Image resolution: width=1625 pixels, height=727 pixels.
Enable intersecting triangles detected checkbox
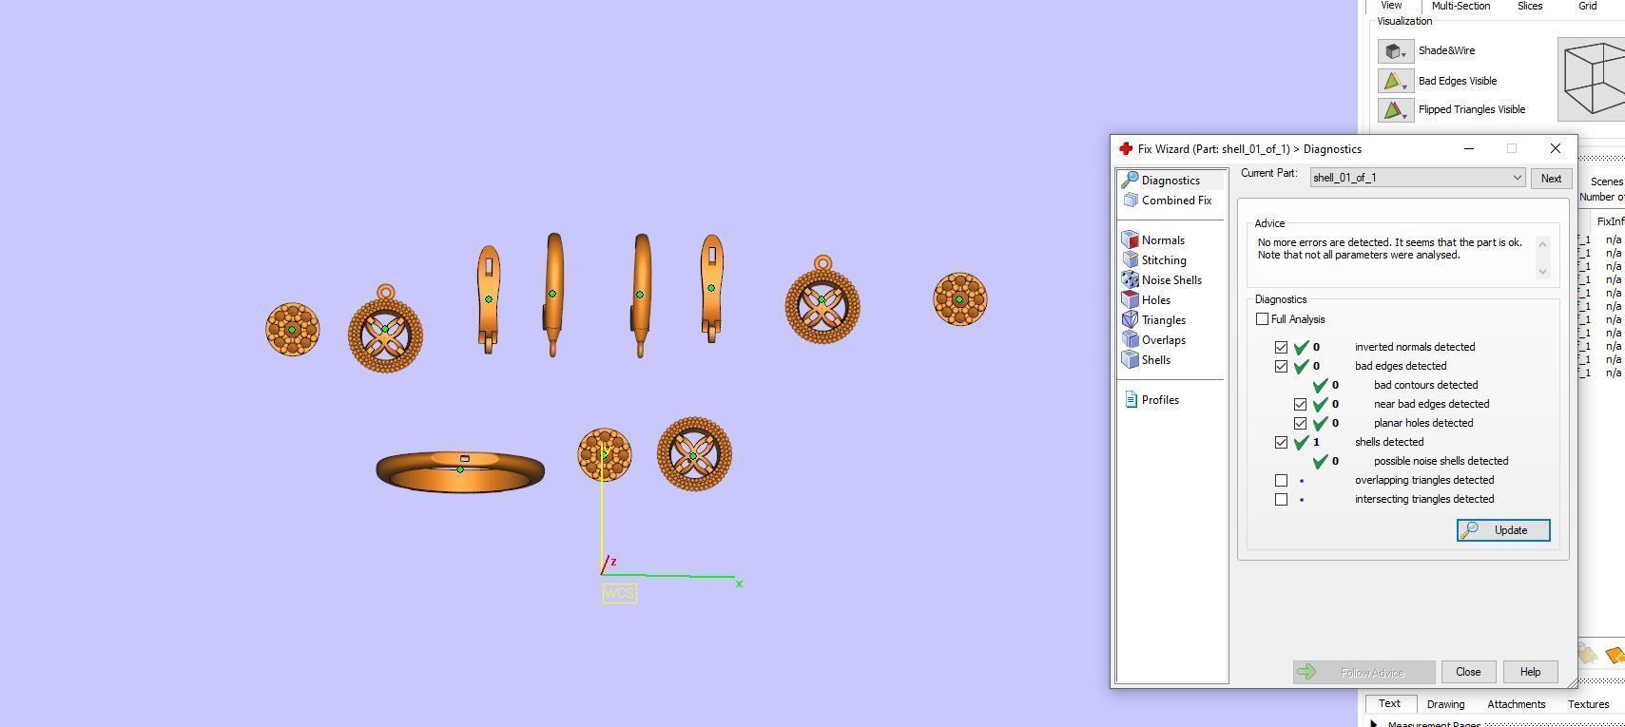pyautogui.click(x=1281, y=500)
